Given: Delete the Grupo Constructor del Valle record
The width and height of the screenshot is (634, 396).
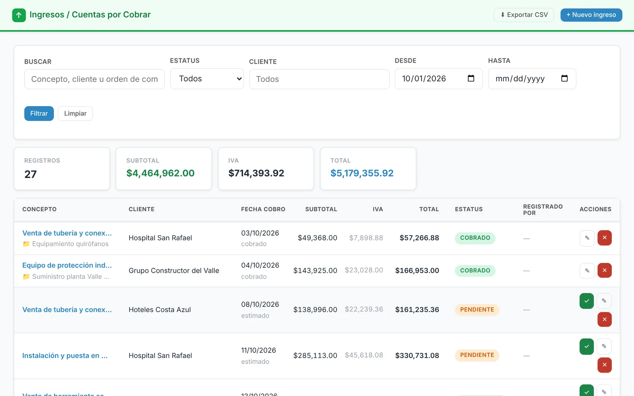Looking at the screenshot, I should coord(604,271).
